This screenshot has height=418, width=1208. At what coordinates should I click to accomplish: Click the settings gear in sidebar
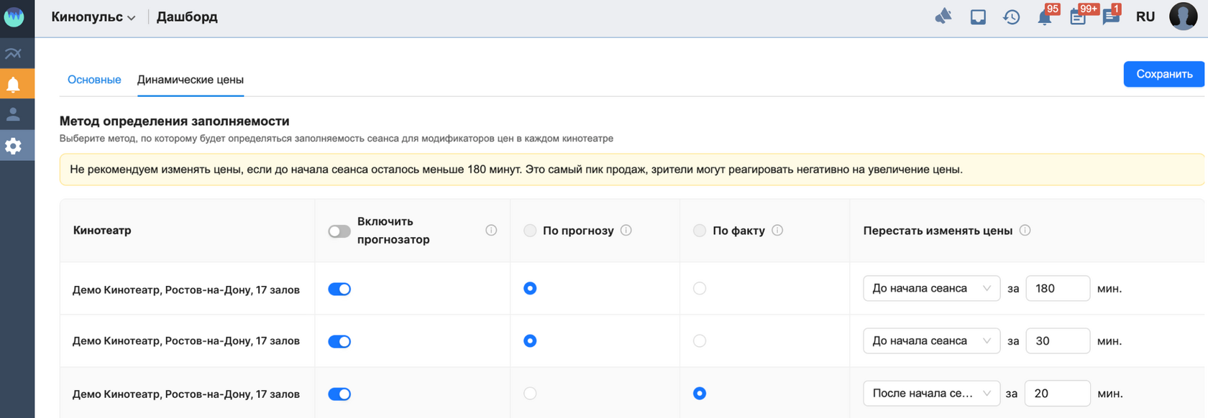coord(13,146)
